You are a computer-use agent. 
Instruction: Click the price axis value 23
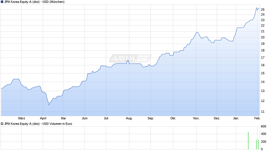pyautogui.click(x=263, y=20)
